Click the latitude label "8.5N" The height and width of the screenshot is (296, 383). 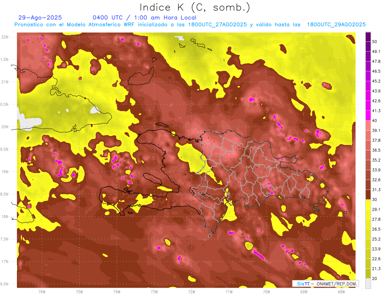coord(5,194)
